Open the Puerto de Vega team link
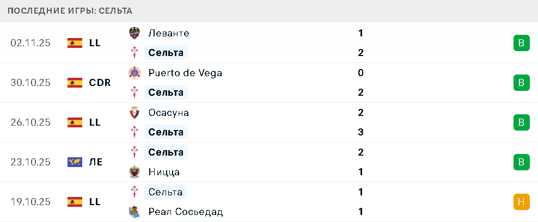The width and height of the screenshot is (538, 222). (x=185, y=73)
